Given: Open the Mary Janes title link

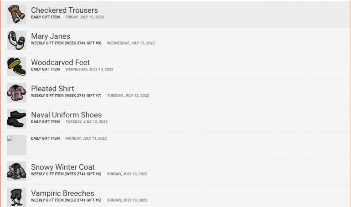Looking at the screenshot, I should pos(51,36).
